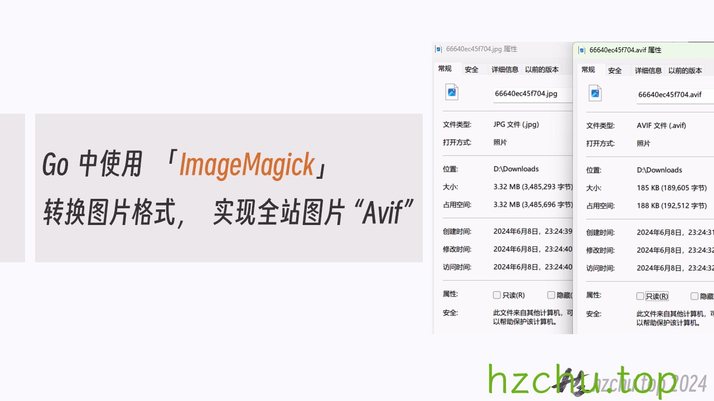
Task: Click the avif properties window title text
Action: pyautogui.click(x=625, y=50)
